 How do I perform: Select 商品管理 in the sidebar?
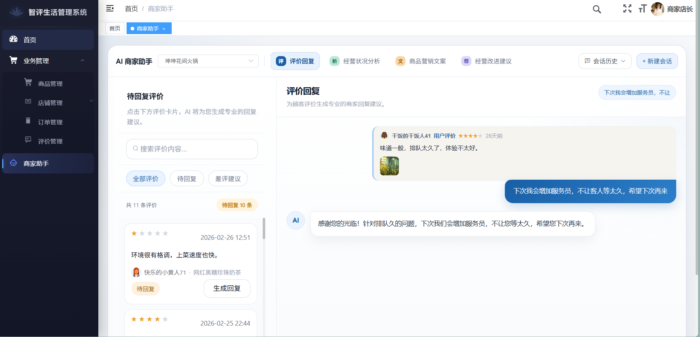(50, 83)
